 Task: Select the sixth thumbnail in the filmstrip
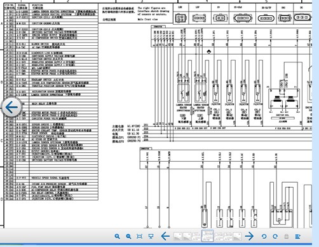[x=228, y=236]
